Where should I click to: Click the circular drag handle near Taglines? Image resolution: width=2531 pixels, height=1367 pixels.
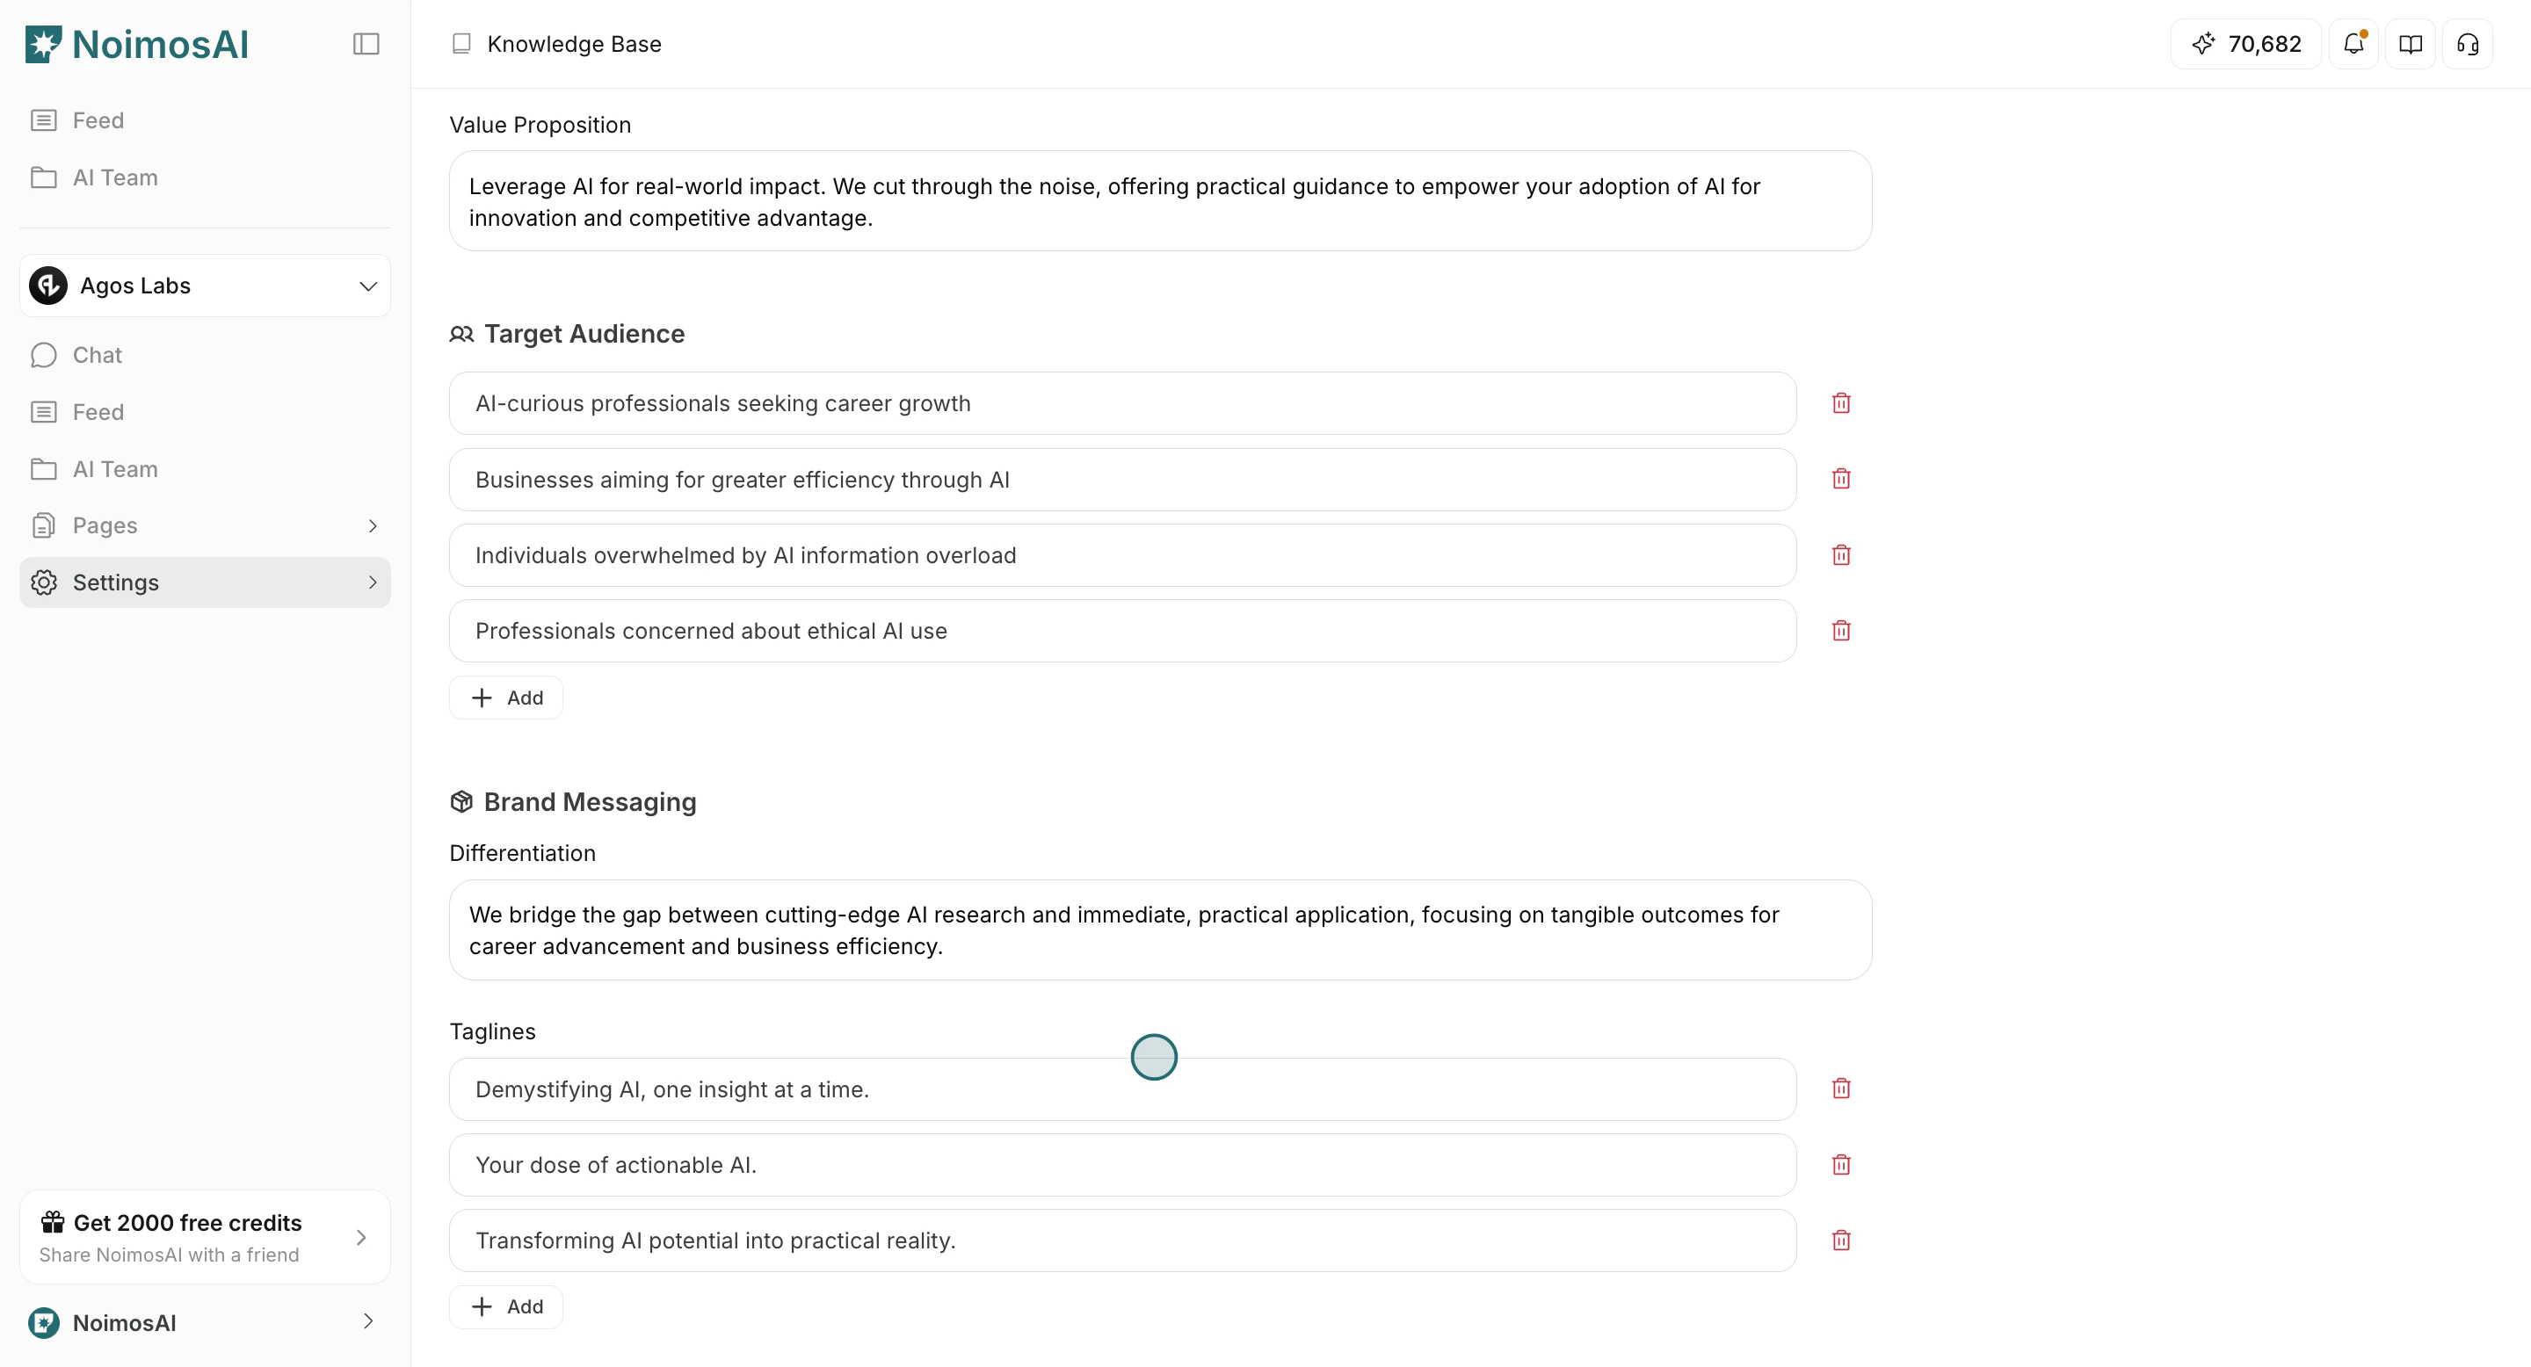1154,1057
